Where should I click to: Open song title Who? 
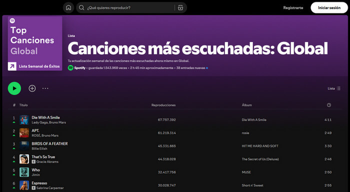pos(35,170)
